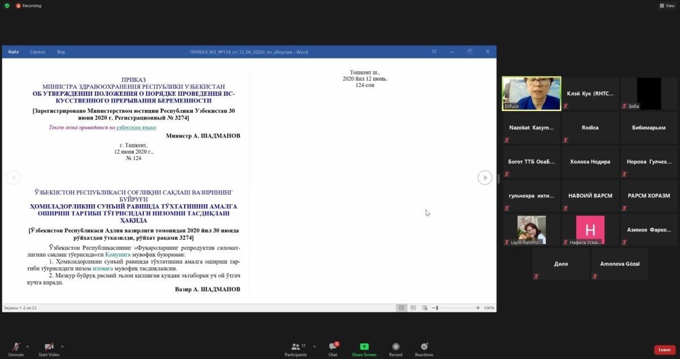
Task: Expand audio options arrow beside Unmute
Action: 27,346
